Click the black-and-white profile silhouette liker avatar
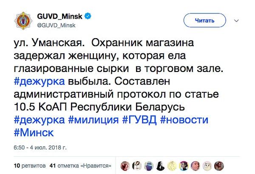255x174 pixels. click(x=161, y=166)
